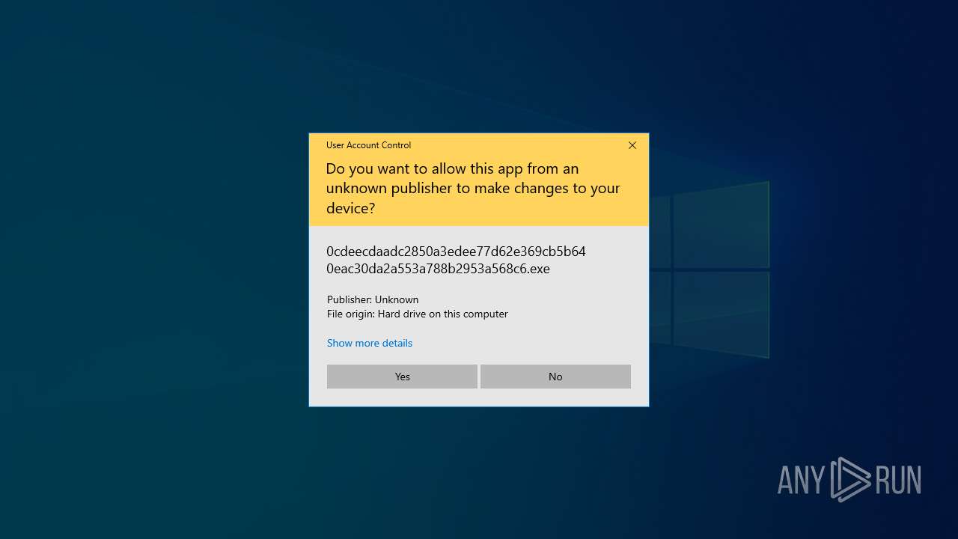Click Yes to allow the app
This screenshot has height=539, width=958.
[x=402, y=377]
